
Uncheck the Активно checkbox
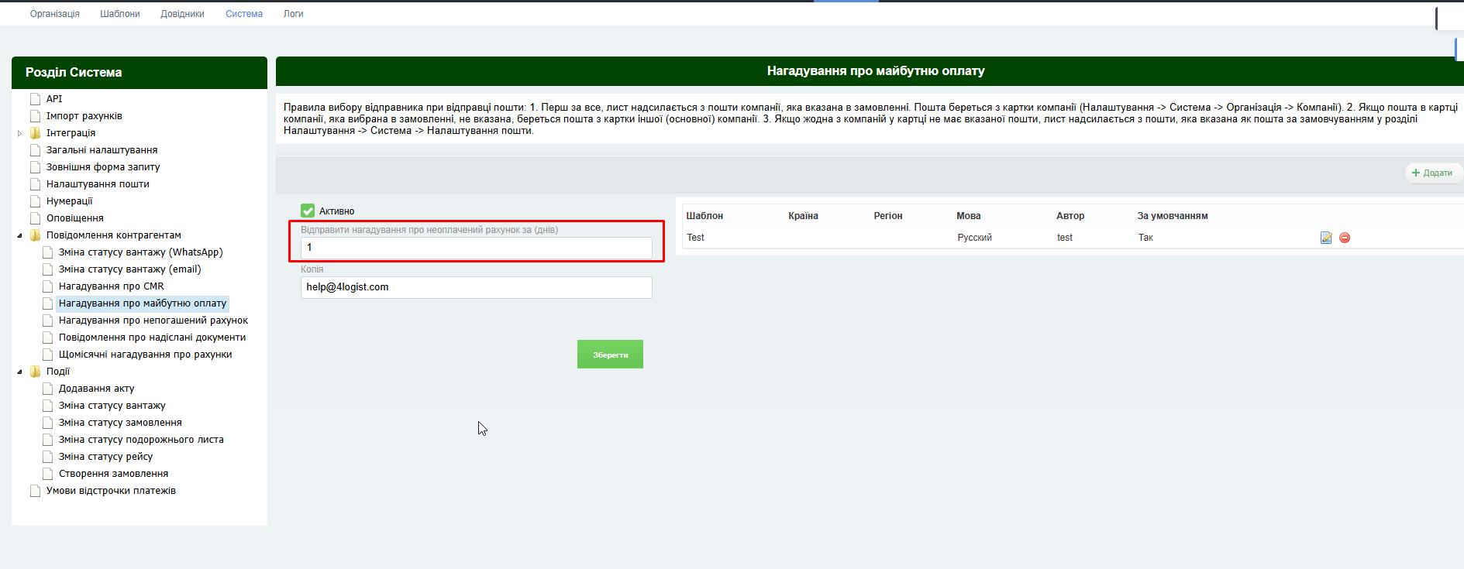(308, 211)
